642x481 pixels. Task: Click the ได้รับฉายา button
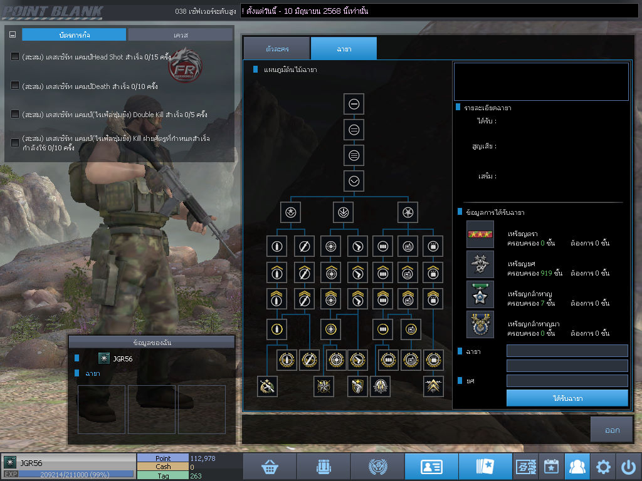[567, 398]
